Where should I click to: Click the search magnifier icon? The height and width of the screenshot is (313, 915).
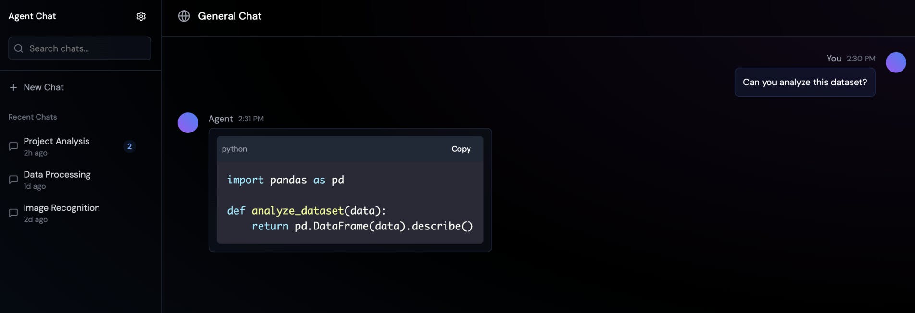(19, 48)
